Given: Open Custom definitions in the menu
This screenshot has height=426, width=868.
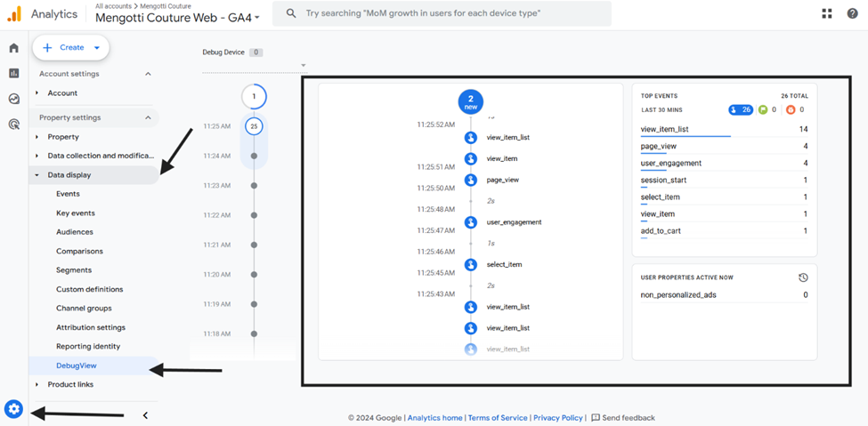Looking at the screenshot, I should click(90, 289).
